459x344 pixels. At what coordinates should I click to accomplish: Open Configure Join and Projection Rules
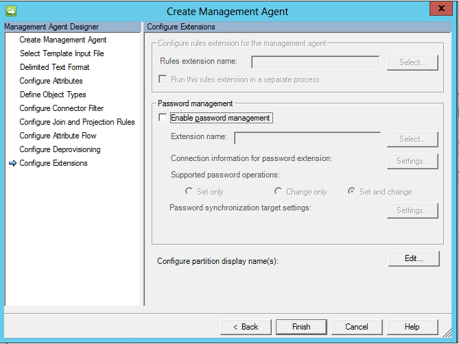tap(77, 122)
